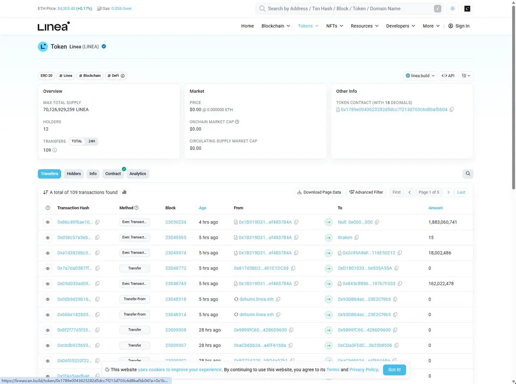View details eye for 0x7a7da0587ff row
The height and width of the screenshot is (384, 516).
48,268
